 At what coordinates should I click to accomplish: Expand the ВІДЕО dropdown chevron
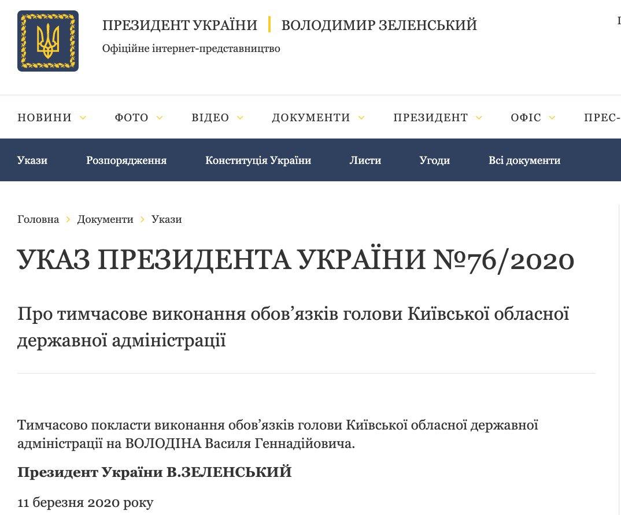tap(240, 118)
